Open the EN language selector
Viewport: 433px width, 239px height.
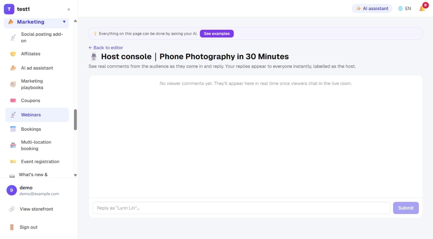point(405,9)
